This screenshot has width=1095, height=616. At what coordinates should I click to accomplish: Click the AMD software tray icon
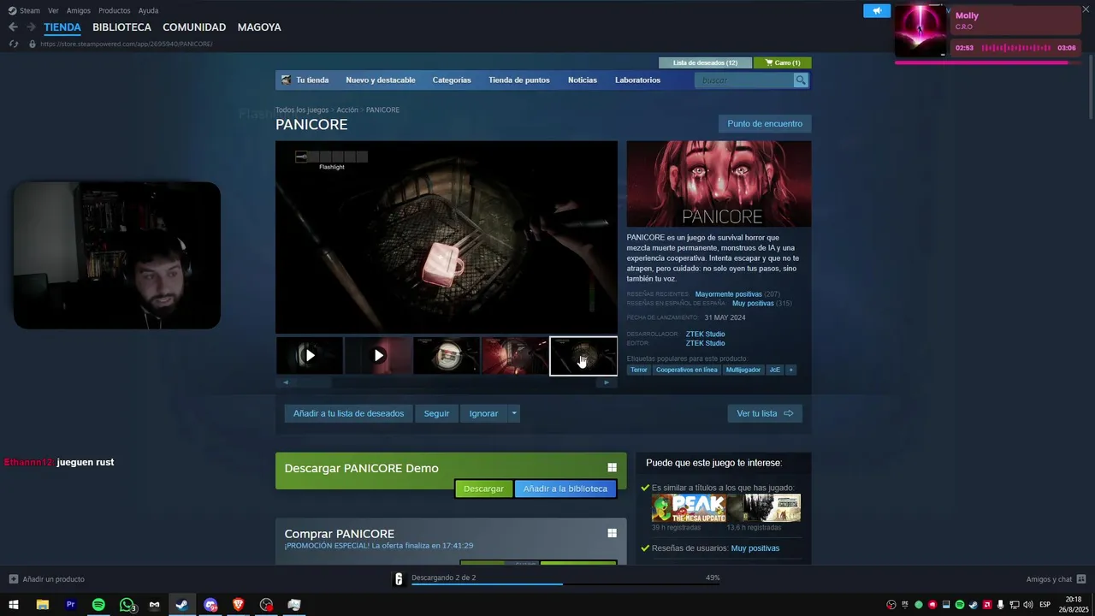(x=986, y=605)
